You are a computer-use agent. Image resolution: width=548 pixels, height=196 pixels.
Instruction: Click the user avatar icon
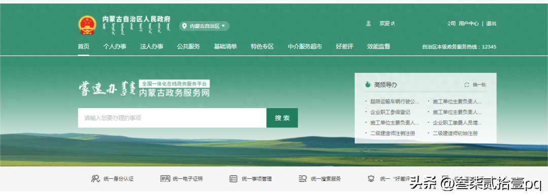368,24
